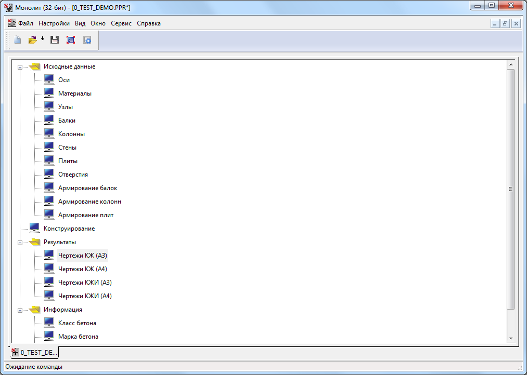Click the blue grid icon with red corners

click(71, 40)
